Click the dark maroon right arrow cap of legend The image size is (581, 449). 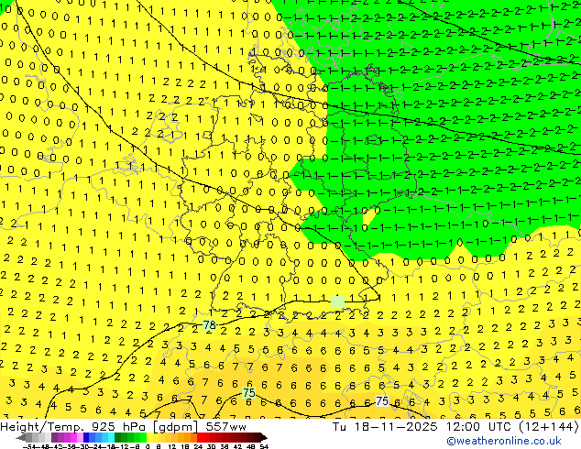263,437
